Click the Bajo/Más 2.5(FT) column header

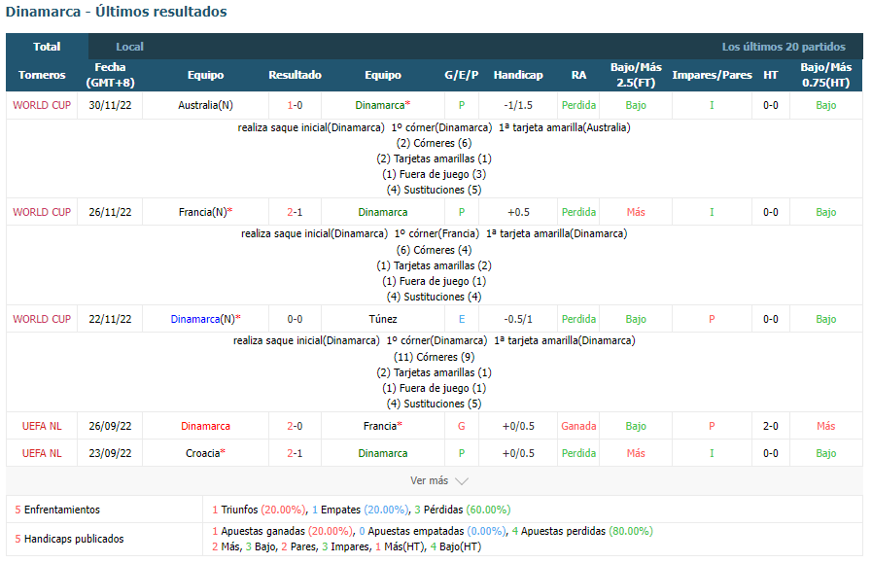point(636,75)
